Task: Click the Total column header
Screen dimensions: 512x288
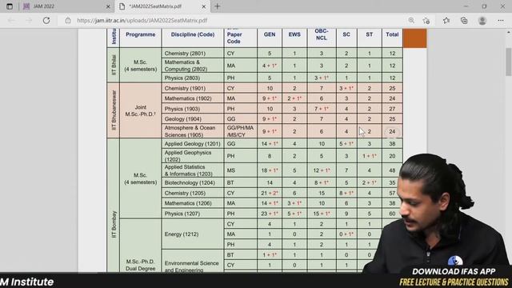Action: coord(392,34)
